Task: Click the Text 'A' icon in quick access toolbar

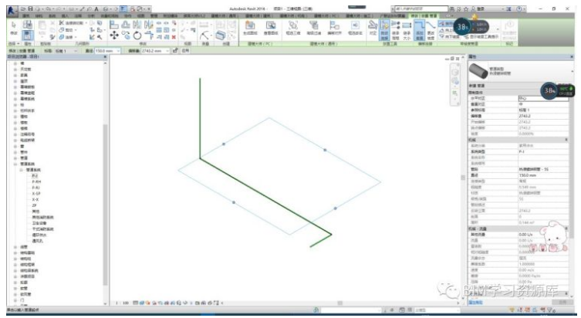Action: pyautogui.click(x=96, y=8)
